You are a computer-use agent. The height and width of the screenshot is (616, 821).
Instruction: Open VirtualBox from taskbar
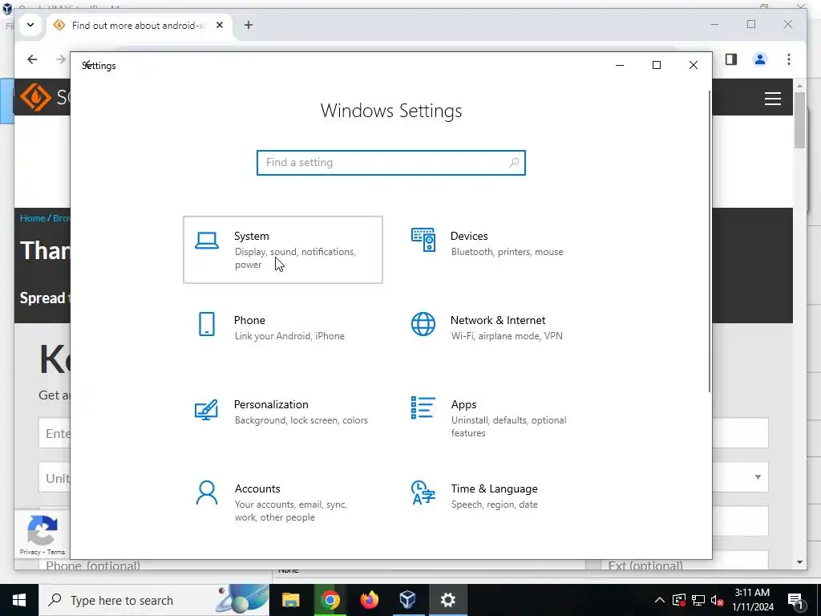coord(408,600)
